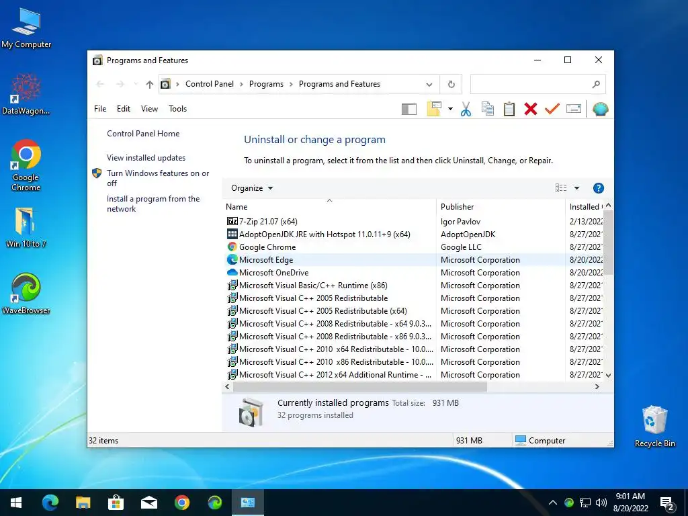
Task: Click Turn Windows features on or off
Action: [x=158, y=178]
